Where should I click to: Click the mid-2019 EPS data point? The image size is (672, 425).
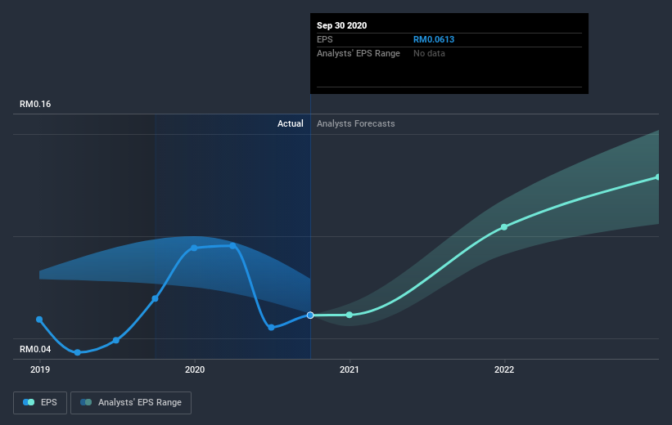(116, 341)
